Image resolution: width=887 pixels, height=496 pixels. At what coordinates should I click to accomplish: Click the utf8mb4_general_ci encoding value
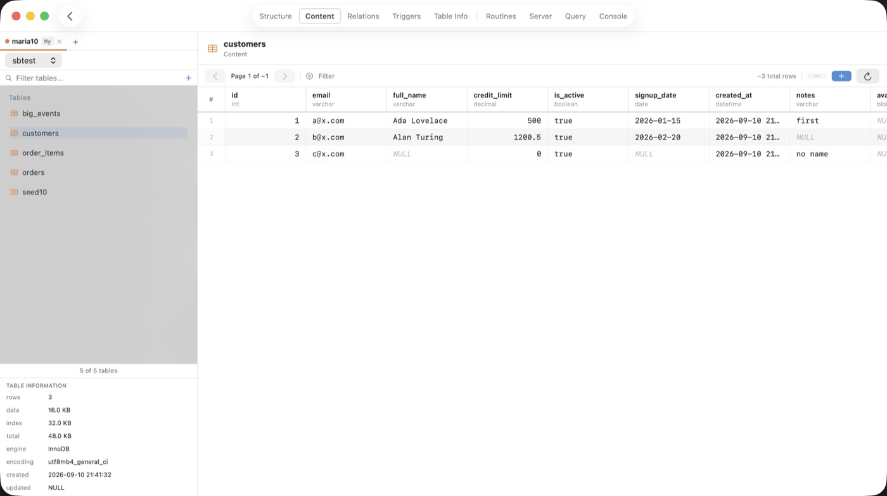coord(78,462)
